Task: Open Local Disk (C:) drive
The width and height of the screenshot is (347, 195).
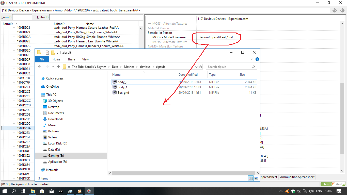Action: 58,143
